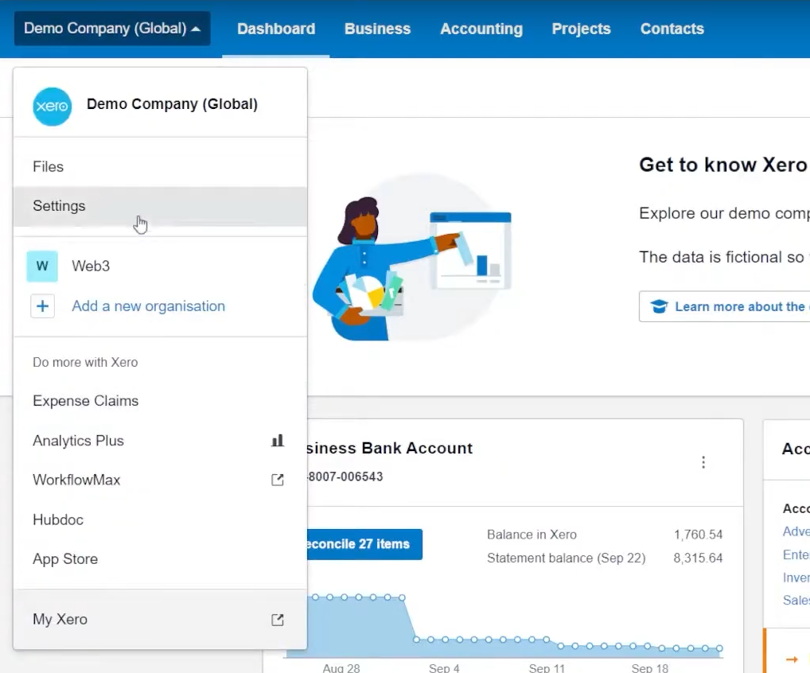Click the My Xero external link icon
810x673 pixels.
[278, 620]
